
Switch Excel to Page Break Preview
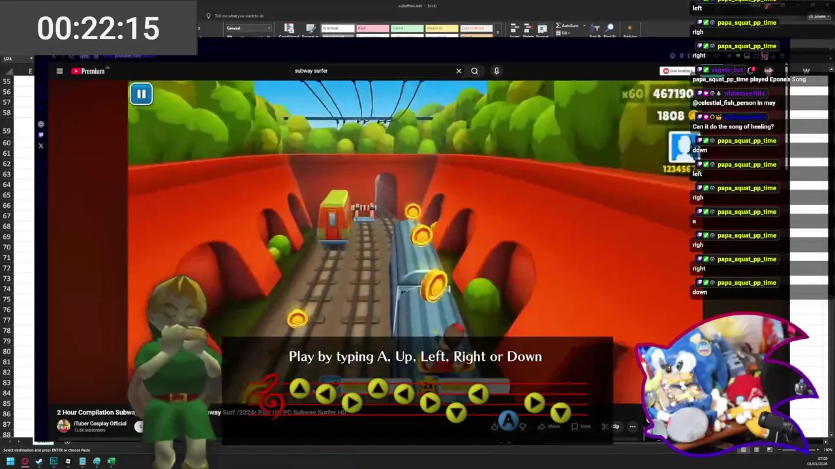[x=770, y=449]
